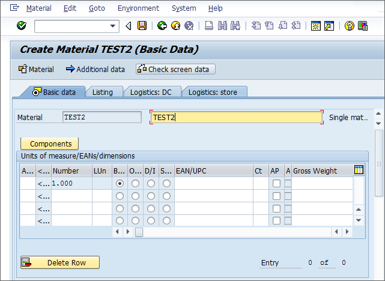Go back using the green Back icon
Viewport: 385px width, 281px height.
pos(162,26)
